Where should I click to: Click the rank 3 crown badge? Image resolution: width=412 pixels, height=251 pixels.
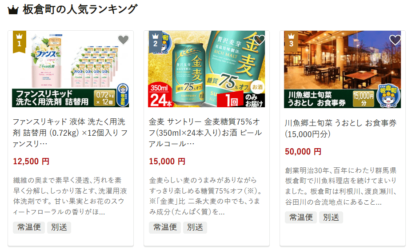coord(291,41)
